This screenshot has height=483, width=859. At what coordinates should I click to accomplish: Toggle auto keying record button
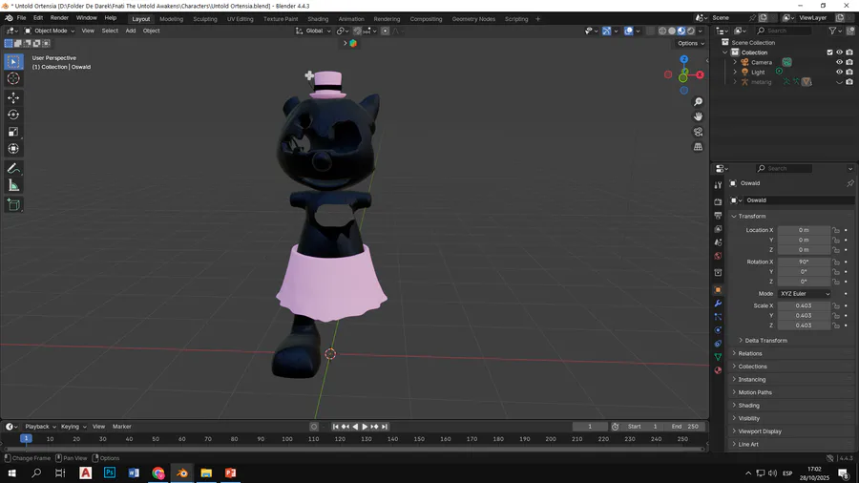click(314, 427)
